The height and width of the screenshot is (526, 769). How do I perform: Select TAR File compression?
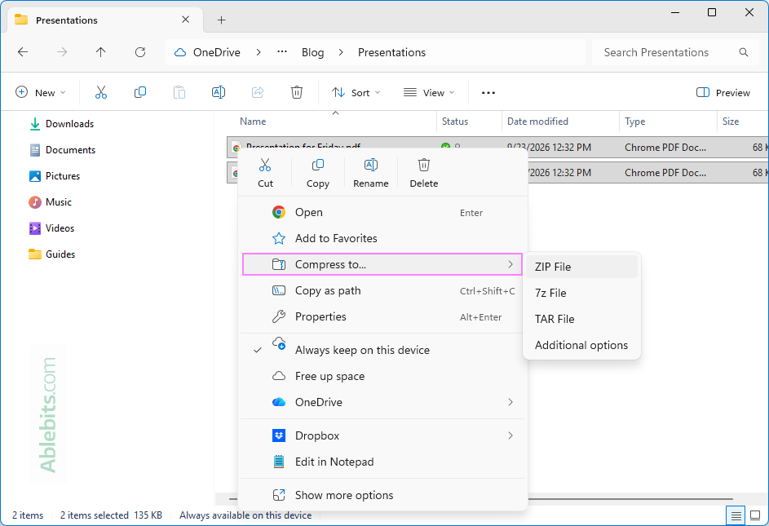click(x=581, y=319)
